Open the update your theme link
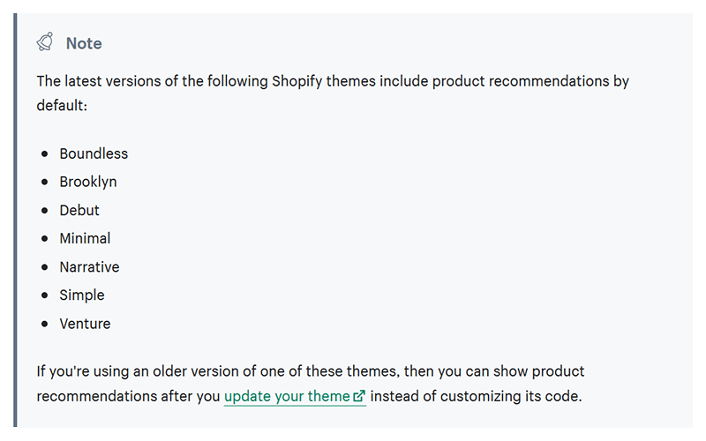The height and width of the screenshot is (441, 706). pos(287,397)
